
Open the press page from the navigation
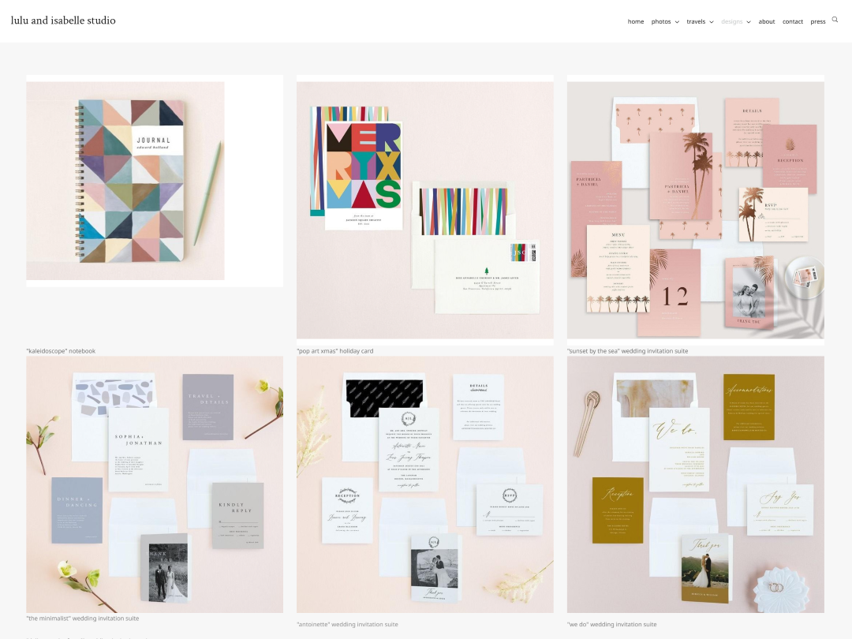pos(817,21)
